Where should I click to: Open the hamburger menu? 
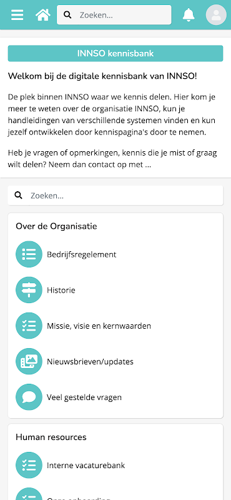coord(17,14)
